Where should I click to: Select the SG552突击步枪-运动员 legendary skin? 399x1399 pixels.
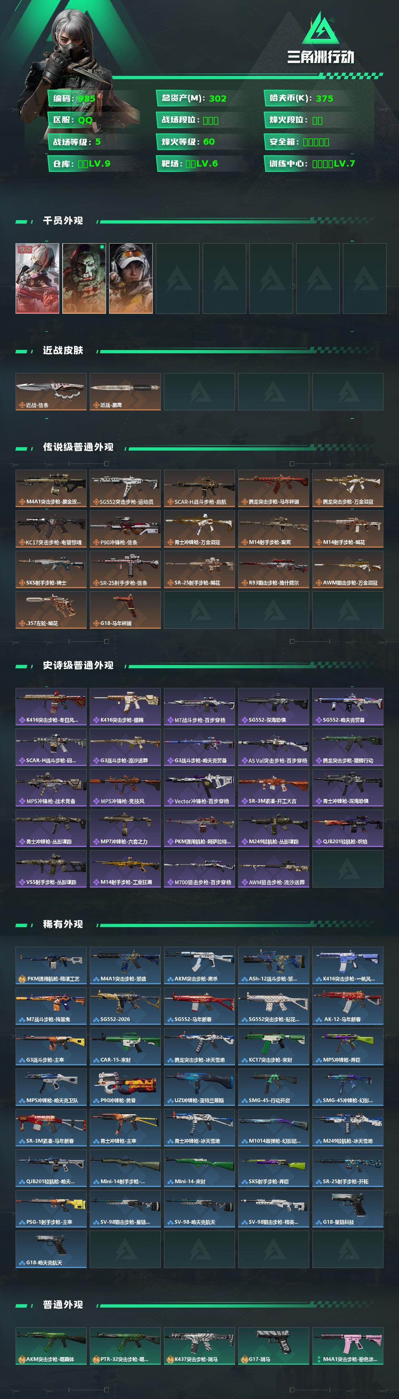[125, 488]
